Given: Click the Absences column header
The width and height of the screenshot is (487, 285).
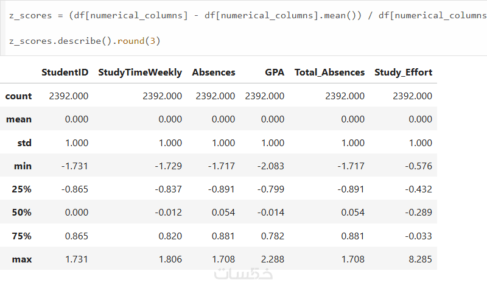Looking at the screenshot, I should pyautogui.click(x=213, y=72).
